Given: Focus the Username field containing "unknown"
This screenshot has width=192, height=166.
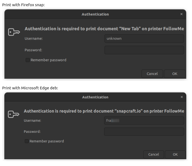Looking at the screenshot, I should pyautogui.click(x=144, y=39).
